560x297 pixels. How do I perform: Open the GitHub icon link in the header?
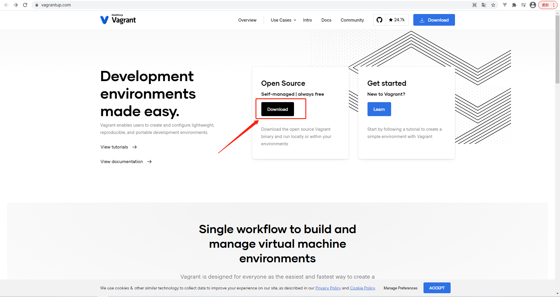click(x=379, y=20)
